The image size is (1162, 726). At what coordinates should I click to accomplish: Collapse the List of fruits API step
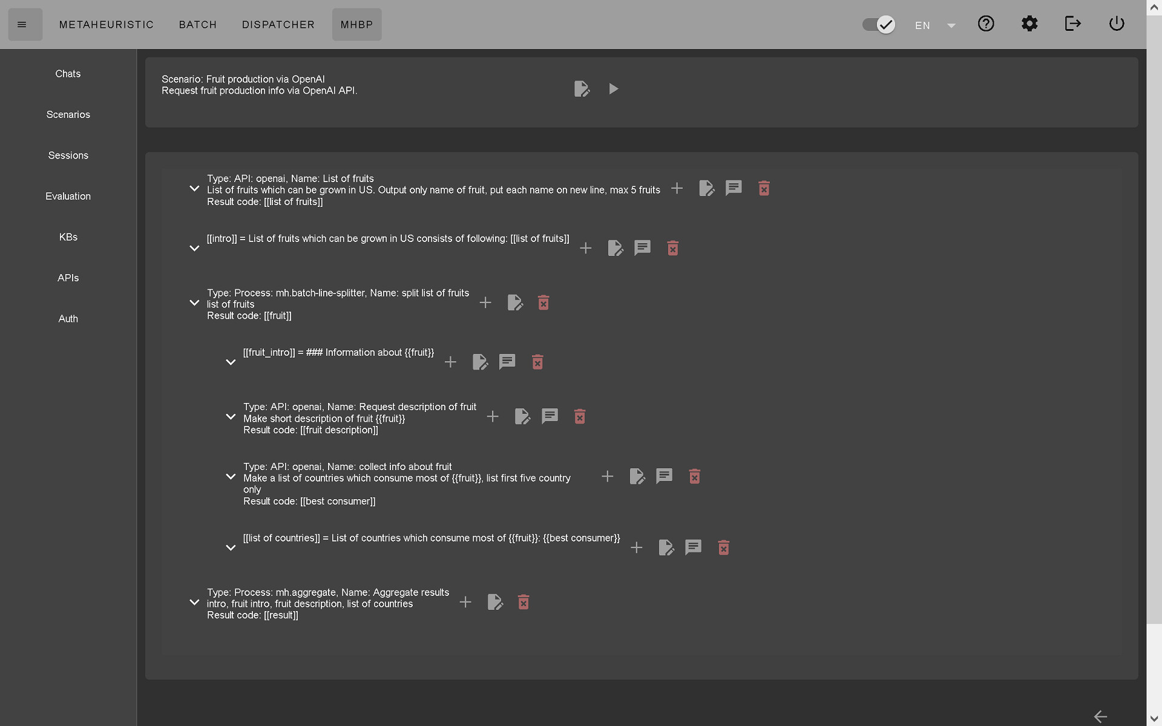point(194,188)
